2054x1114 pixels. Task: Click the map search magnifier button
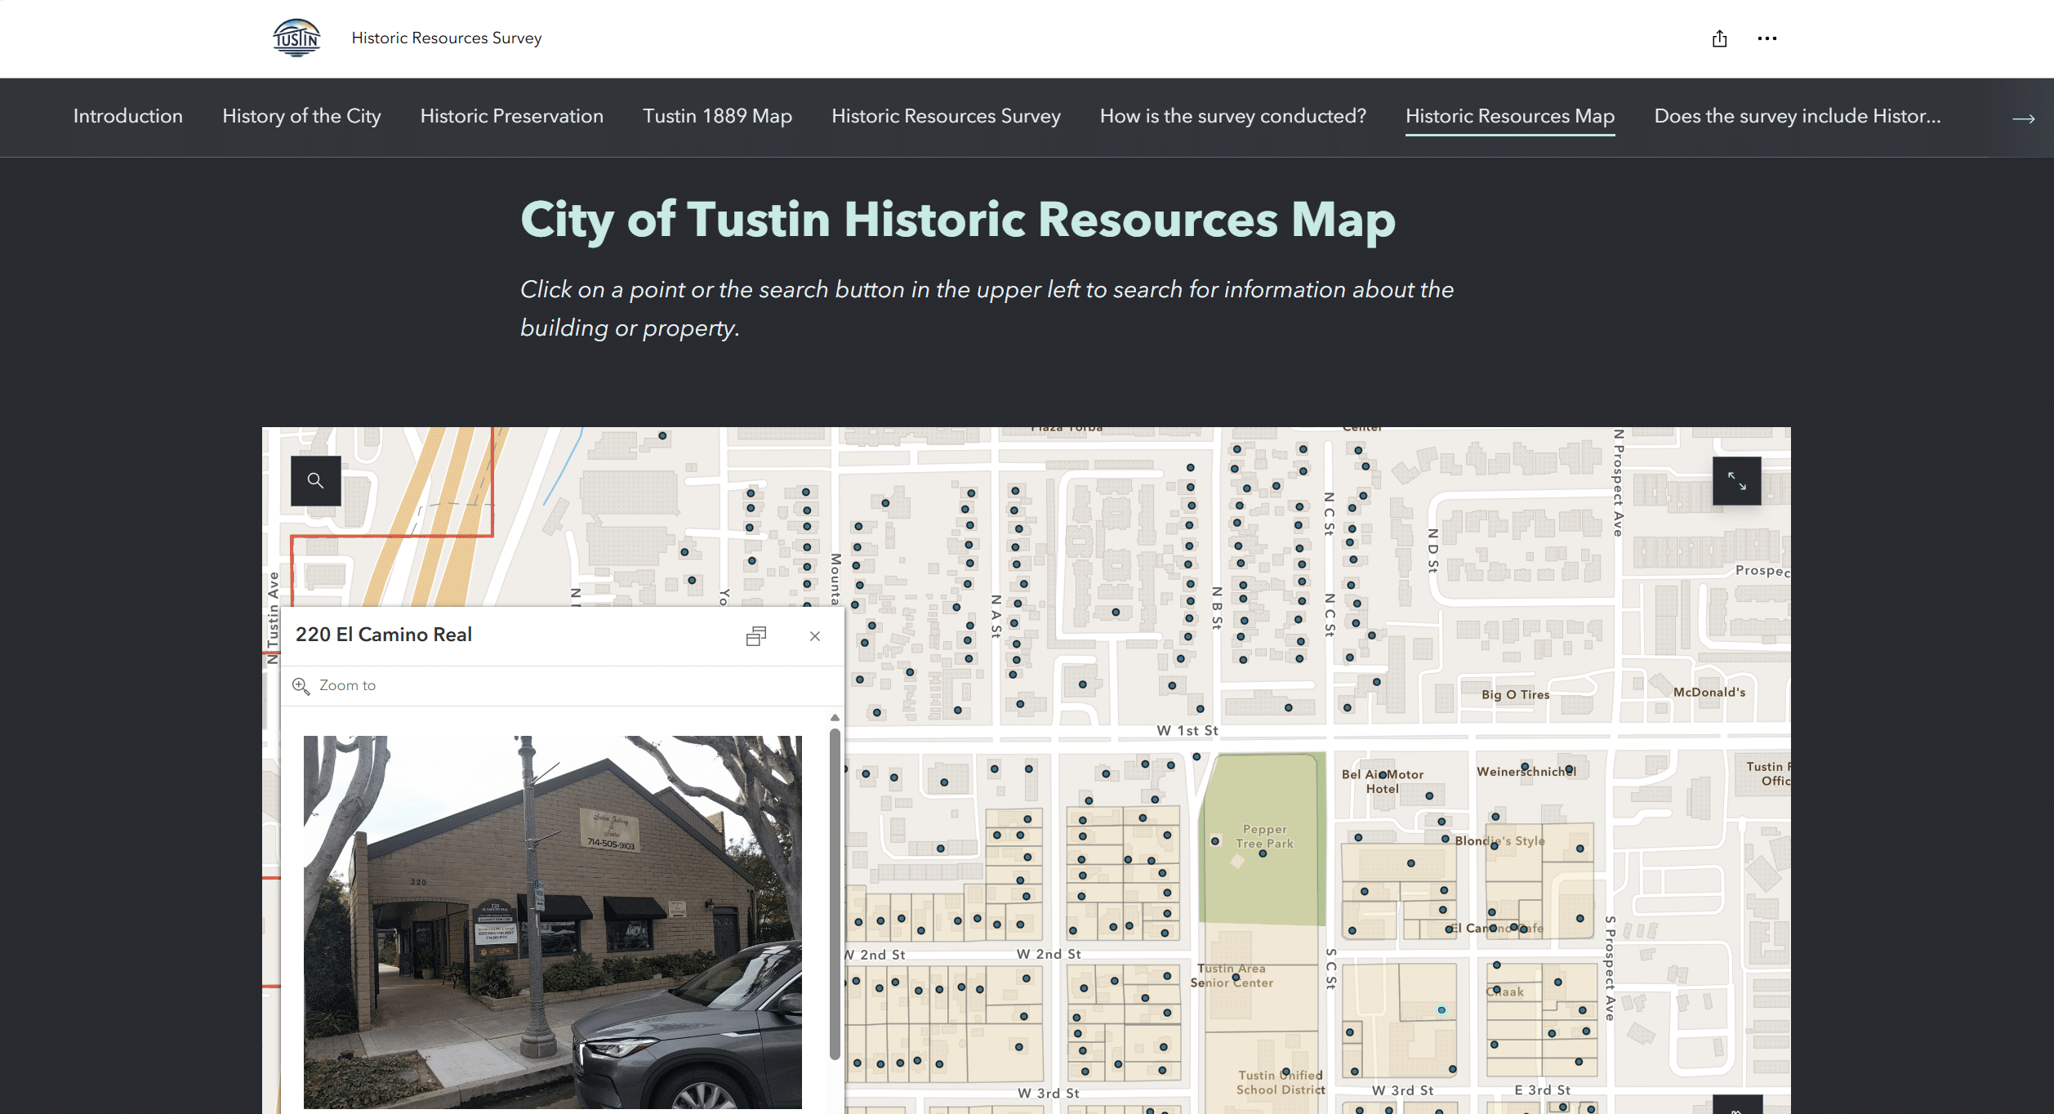pos(315,480)
